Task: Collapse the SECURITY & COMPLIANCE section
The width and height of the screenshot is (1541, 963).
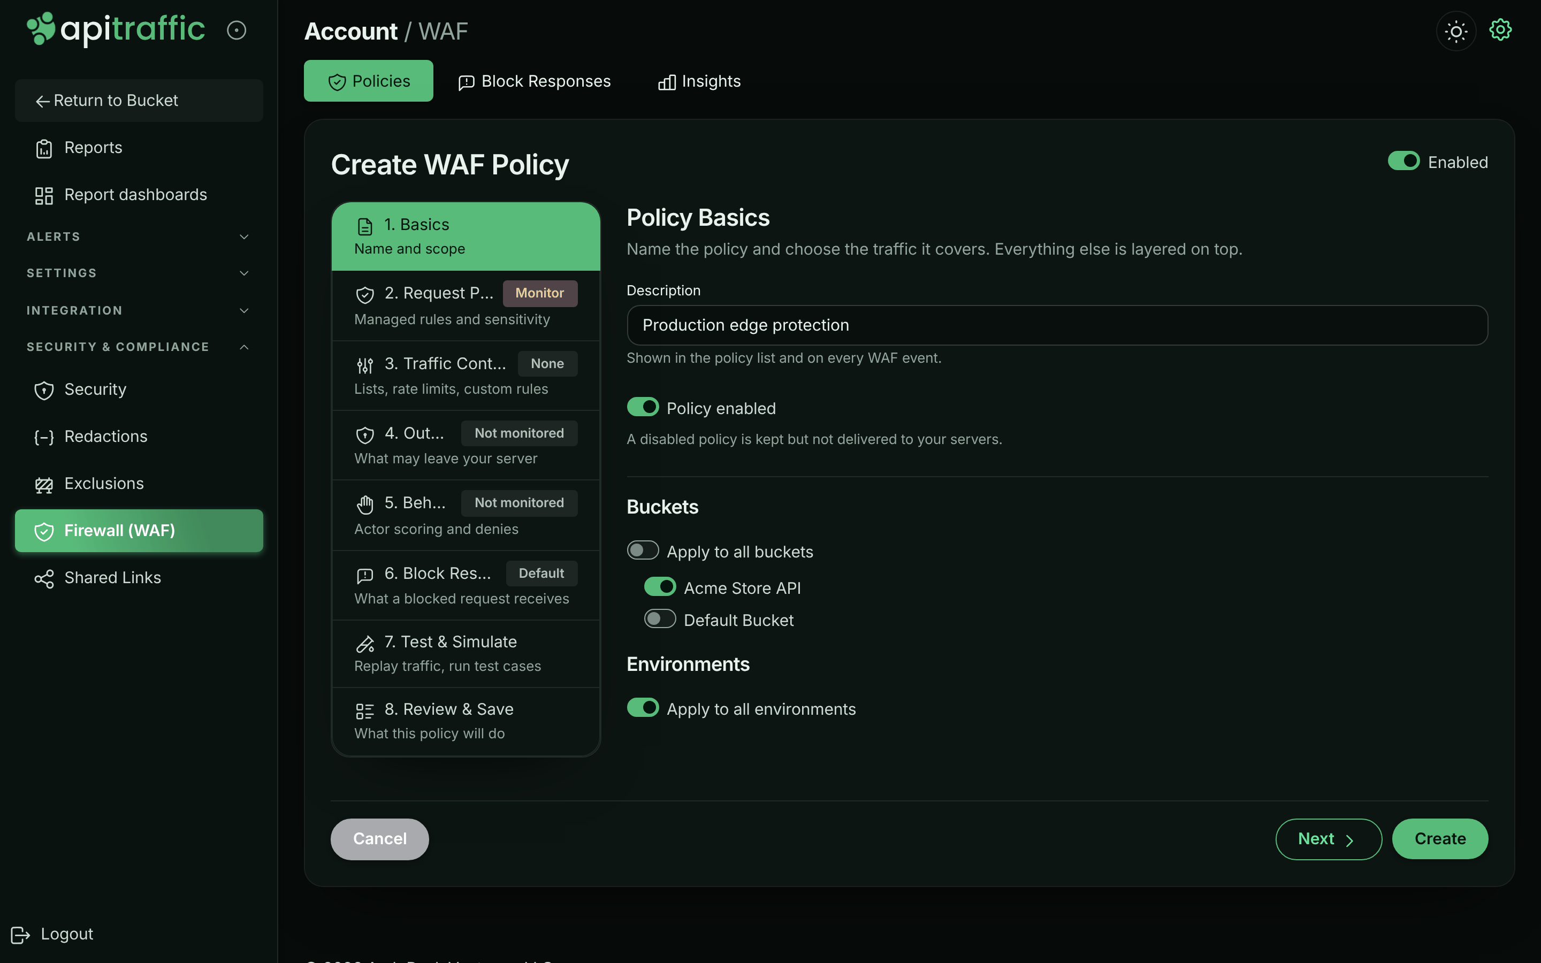Action: tap(244, 347)
